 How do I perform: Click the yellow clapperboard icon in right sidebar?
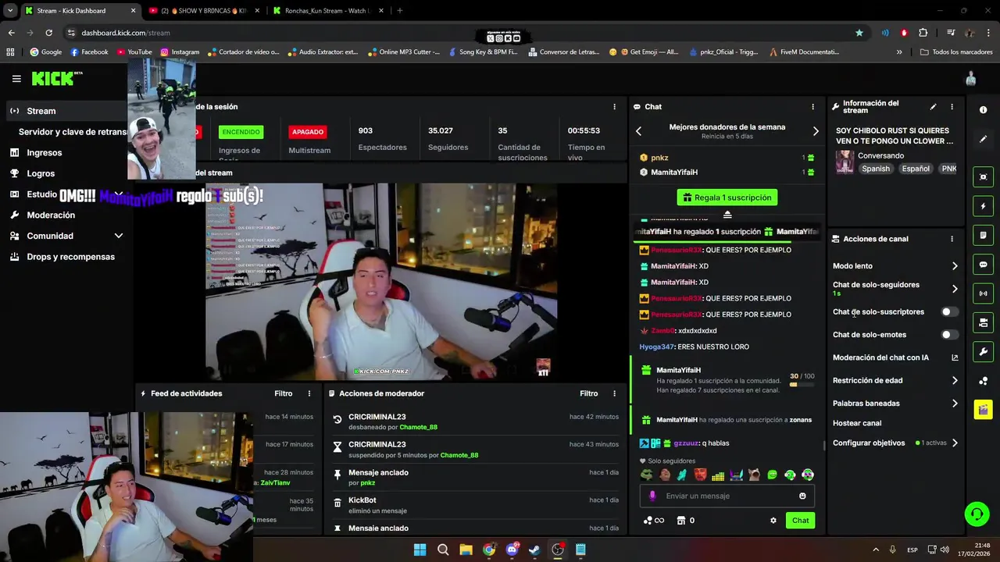coord(983,410)
